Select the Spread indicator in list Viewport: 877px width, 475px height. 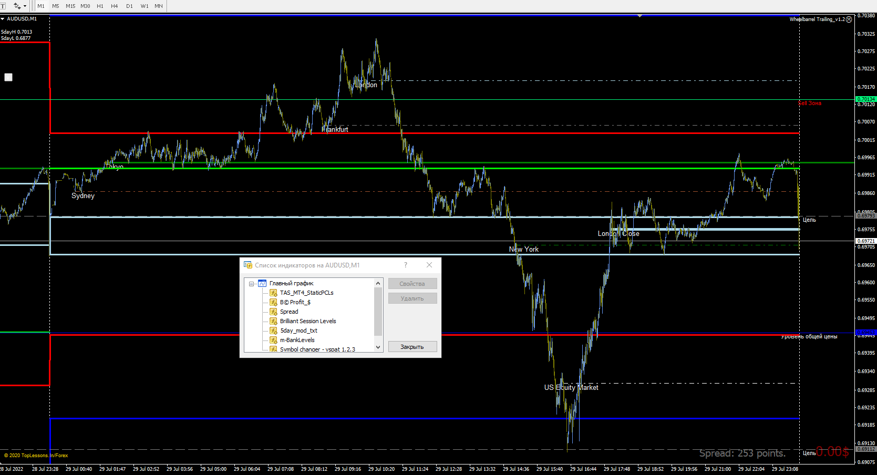point(289,312)
